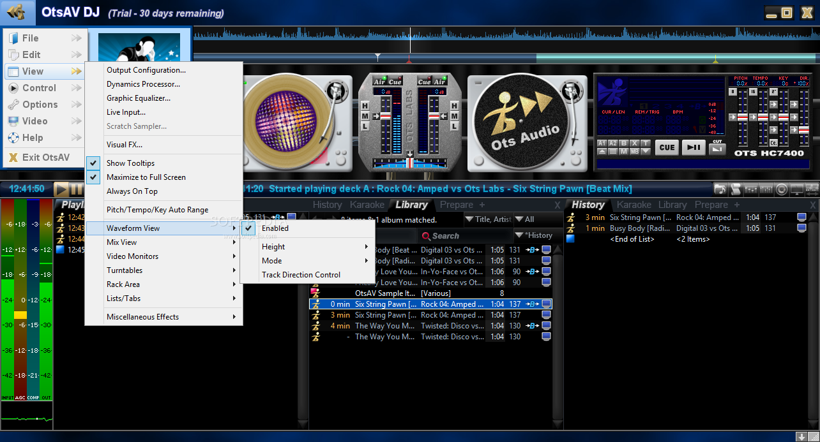The height and width of the screenshot is (442, 820).
Task: Expand the Video Monitors submenu
Action: 163,256
